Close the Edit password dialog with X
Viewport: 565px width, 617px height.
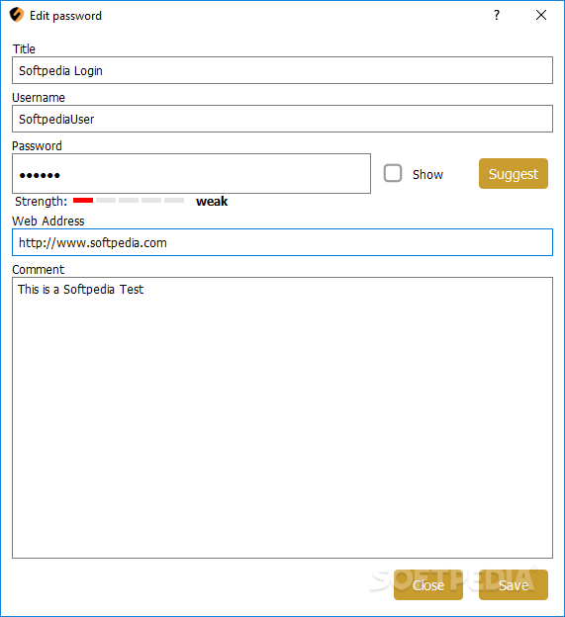541,15
